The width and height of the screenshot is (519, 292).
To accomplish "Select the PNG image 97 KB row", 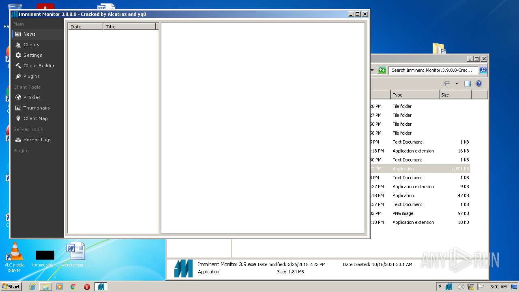I will click(x=420, y=213).
